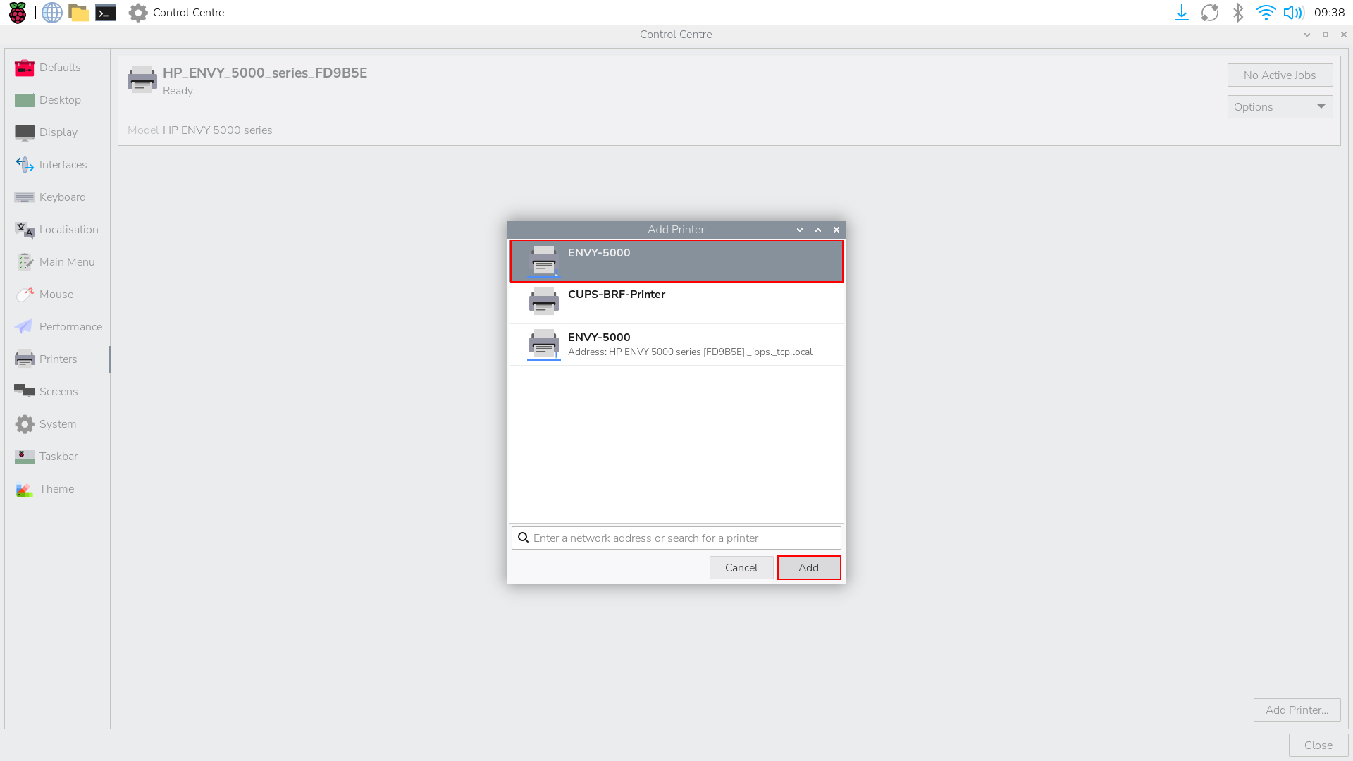
Task: Maximize the Control Centre window
Action: coord(1326,35)
